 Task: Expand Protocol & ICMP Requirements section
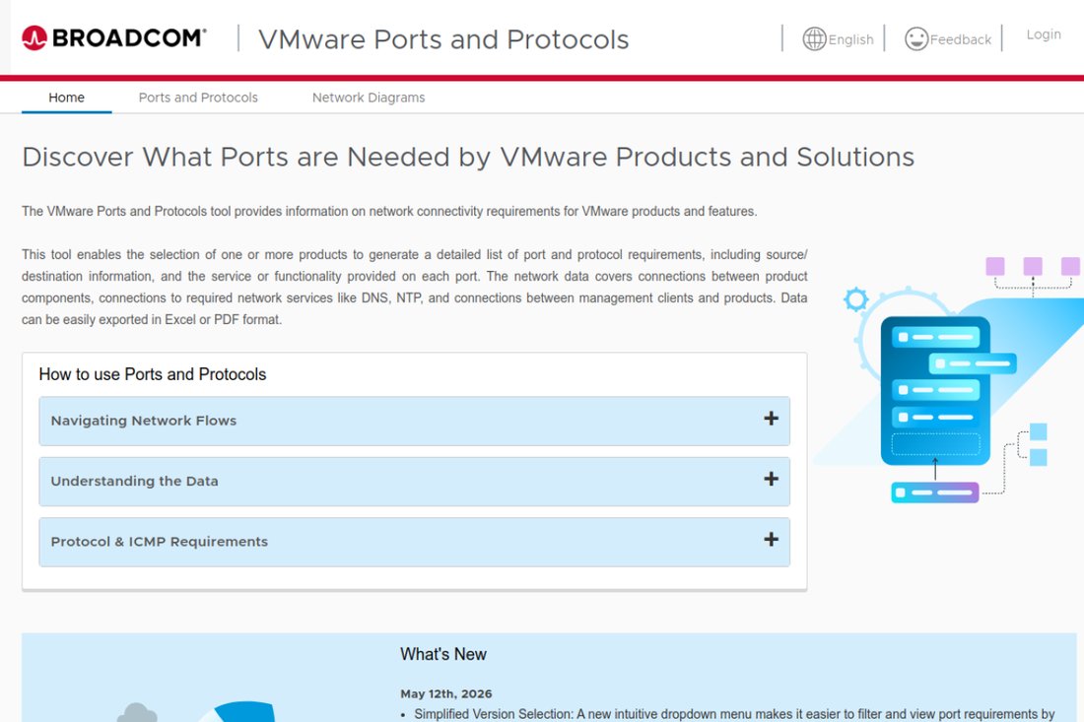tap(414, 542)
